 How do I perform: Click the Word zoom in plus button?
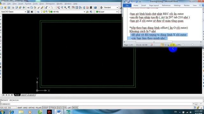(x=201, y=45)
